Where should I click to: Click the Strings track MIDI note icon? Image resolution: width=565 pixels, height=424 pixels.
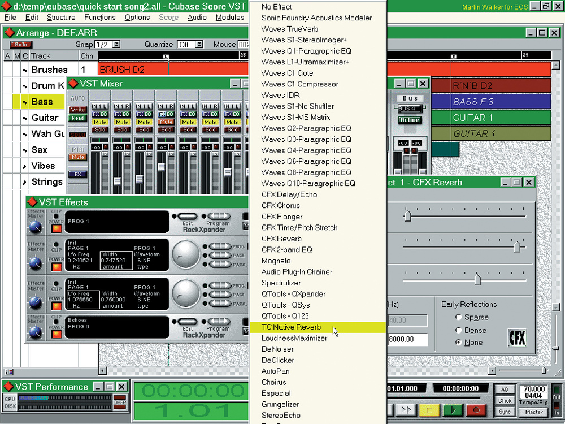click(24, 182)
